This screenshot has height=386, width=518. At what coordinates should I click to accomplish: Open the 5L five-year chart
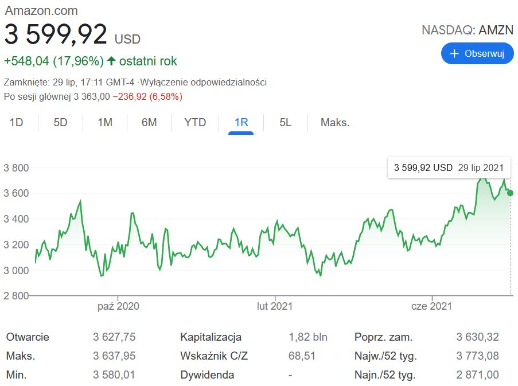coord(286,122)
